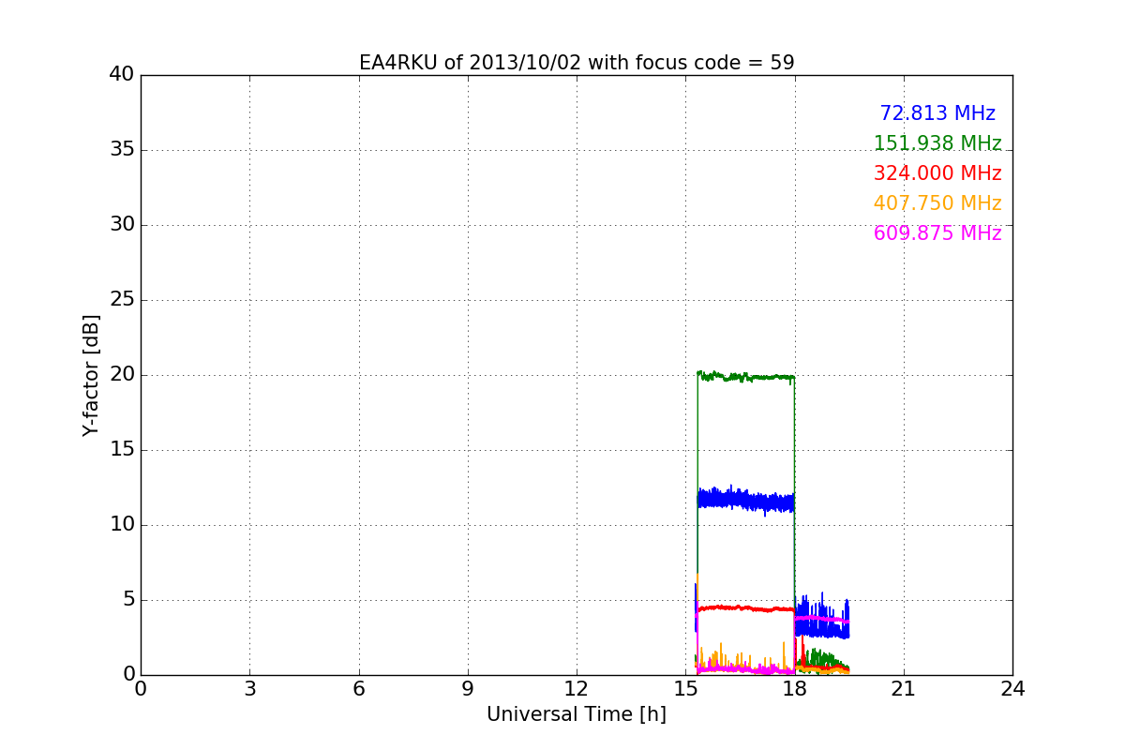Click the plot title EA4RKU of 2013/10/02
The width and height of the screenshot is (1125, 750).
click(x=577, y=63)
